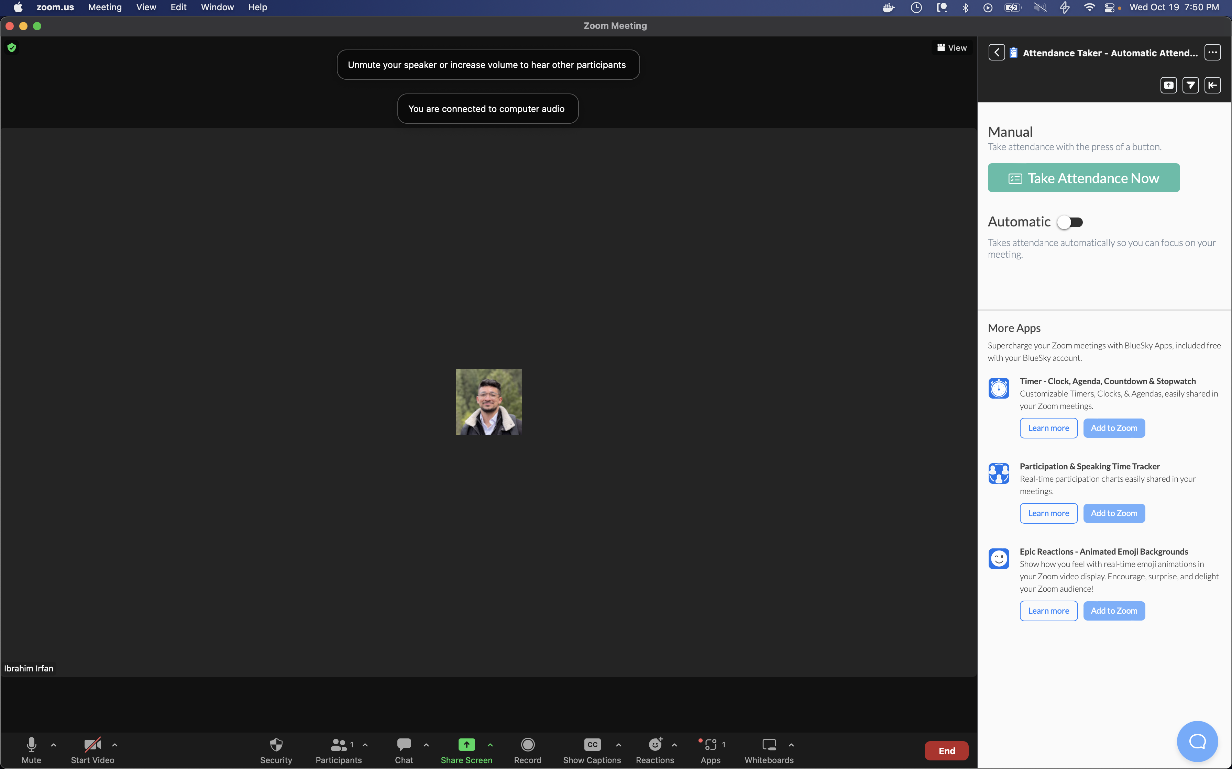Click the Attendance Taker clipboard icon
The width and height of the screenshot is (1232, 769).
click(1013, 52)
